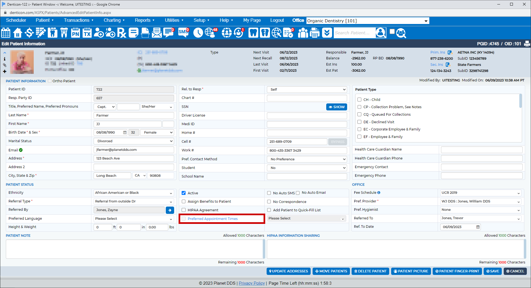Open the Privacy Policy link
Screen dimensions: 531x288
[x=252, y=283]
